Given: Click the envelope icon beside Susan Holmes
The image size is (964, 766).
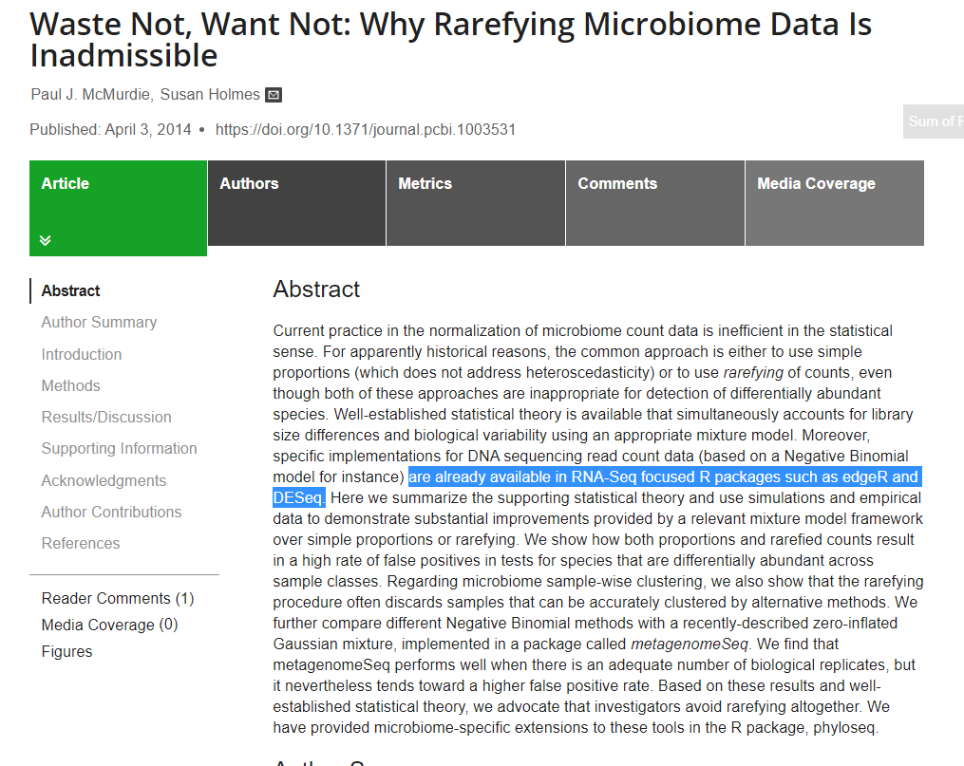Looking at the screenshot, I should point(274,95).
